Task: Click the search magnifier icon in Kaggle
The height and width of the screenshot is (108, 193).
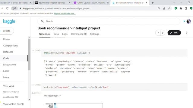Action: pos(43,21)
